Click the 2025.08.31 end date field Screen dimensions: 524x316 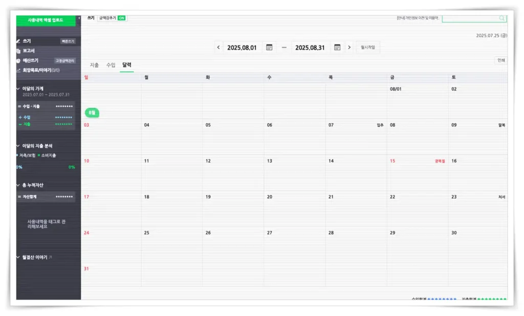310,48
